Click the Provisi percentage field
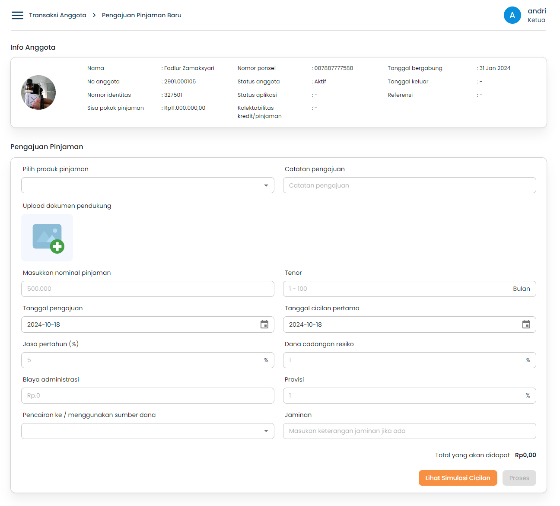560x506 pixels. [404, 395]
